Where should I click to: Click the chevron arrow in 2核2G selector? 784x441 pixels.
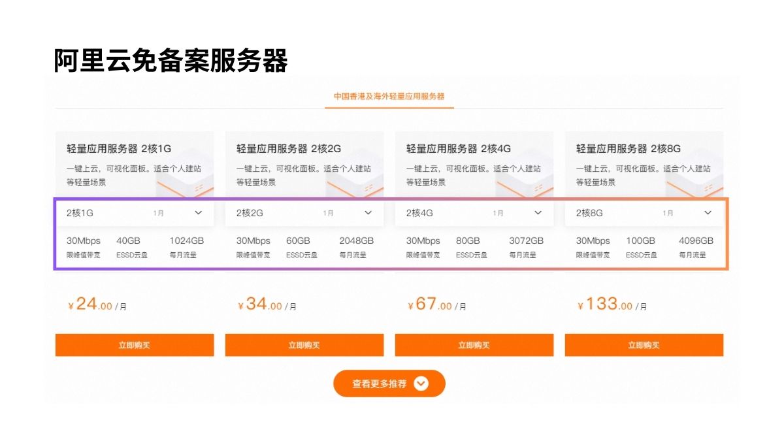[368, 213]
